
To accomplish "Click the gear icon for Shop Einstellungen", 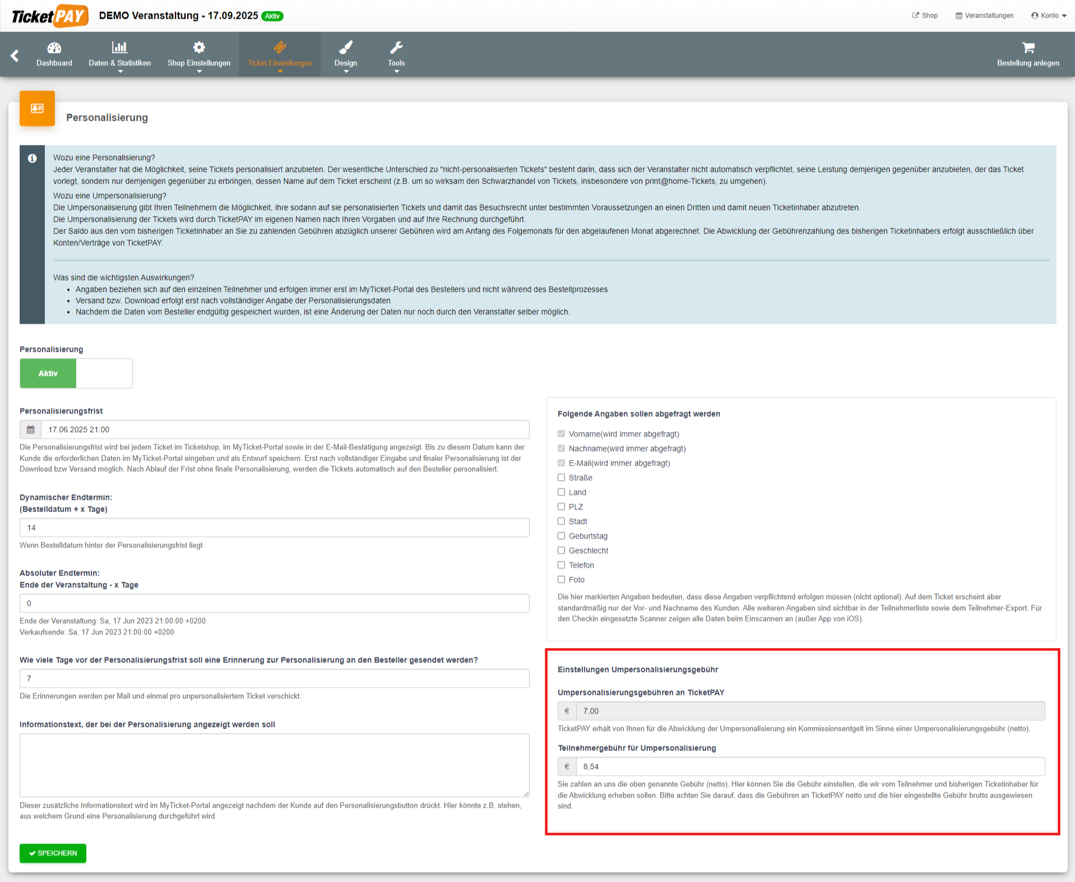I will 199,47.
